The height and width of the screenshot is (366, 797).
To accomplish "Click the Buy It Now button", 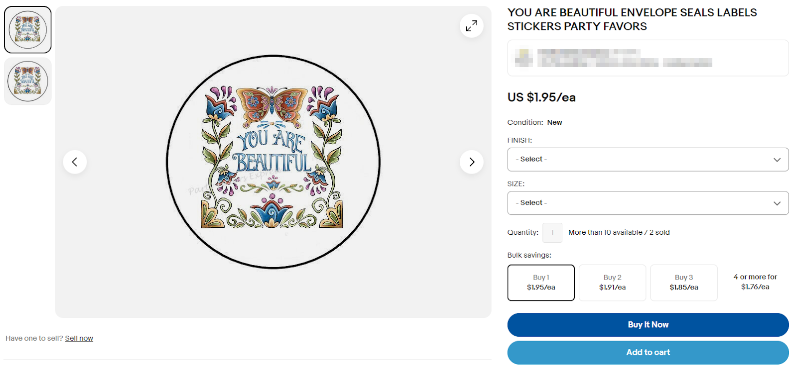I will coord(648,324).
